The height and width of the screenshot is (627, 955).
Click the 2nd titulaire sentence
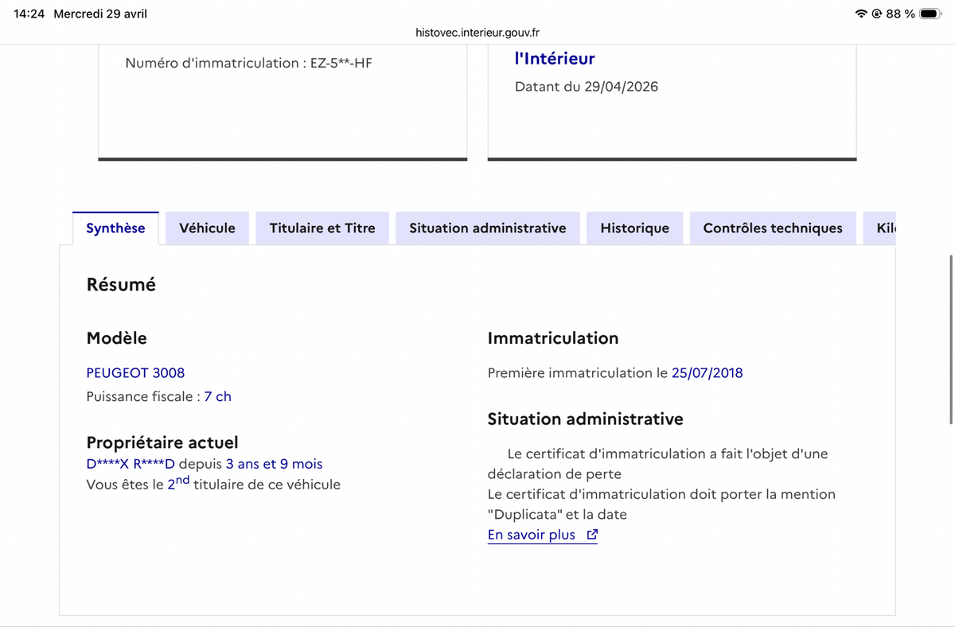[x=213, y=482]
